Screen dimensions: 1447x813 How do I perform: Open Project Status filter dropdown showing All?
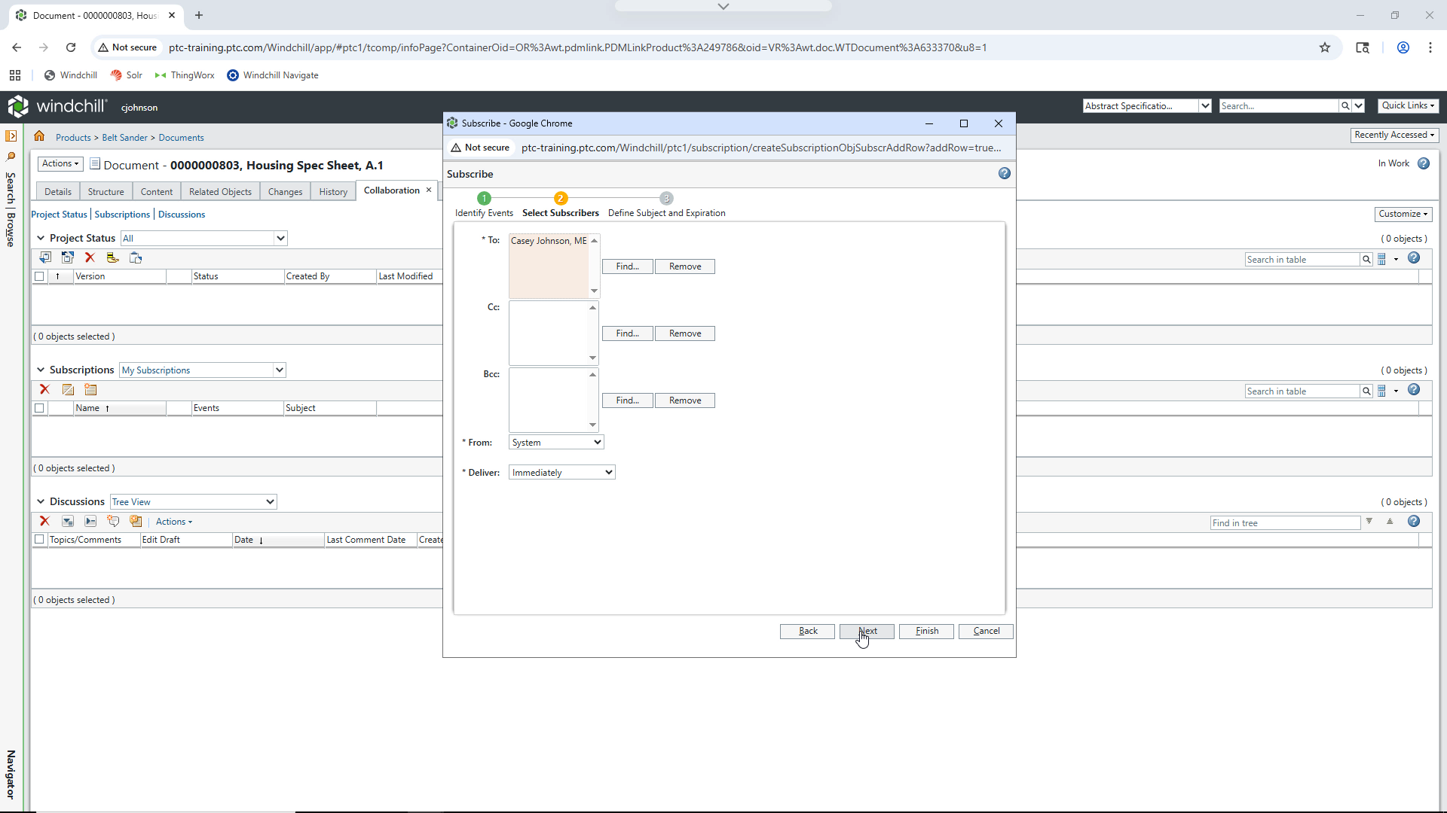[x=203, y=239]
